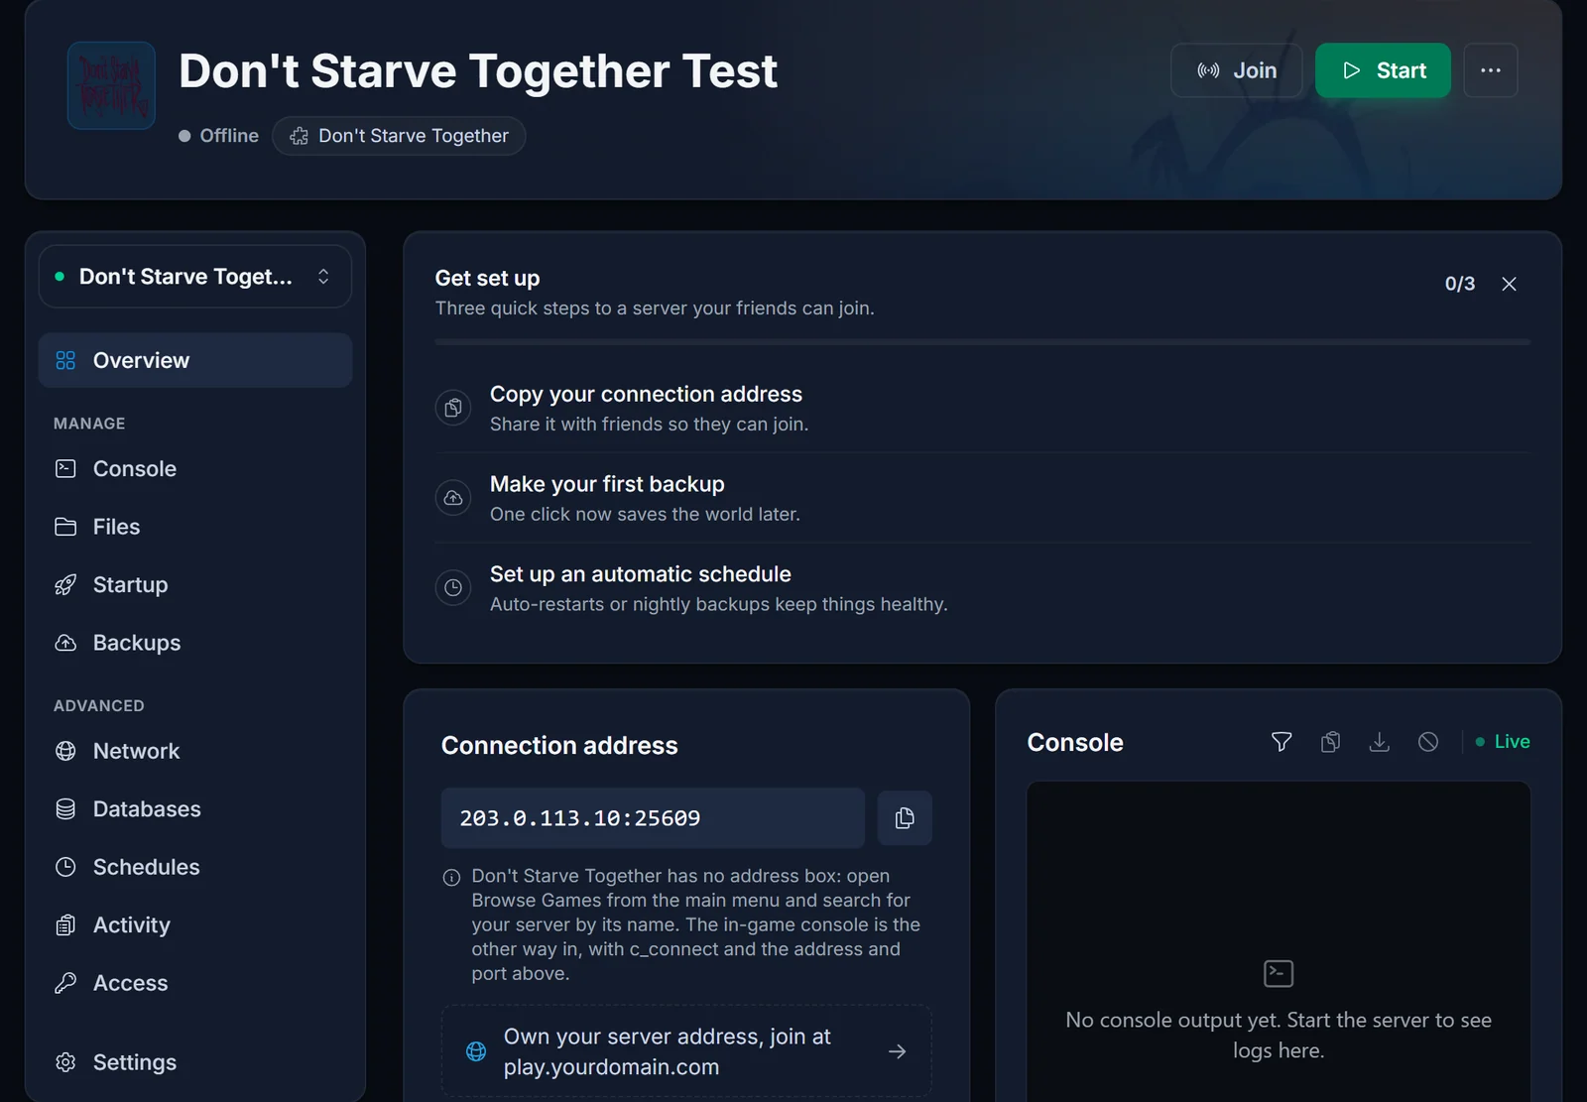Image resolution: width=1587 pixels, height=1102 pixels.
Task: Copy console output with clipboard icon
Action: click(1330, 742)
